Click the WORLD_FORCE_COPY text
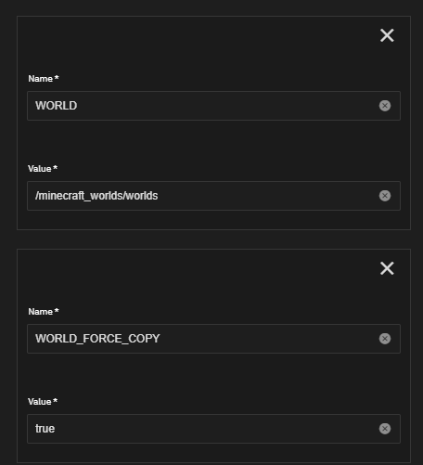 (x=97, y=339)
